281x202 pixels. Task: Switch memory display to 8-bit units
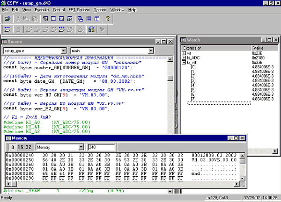[x=12, y=147]
